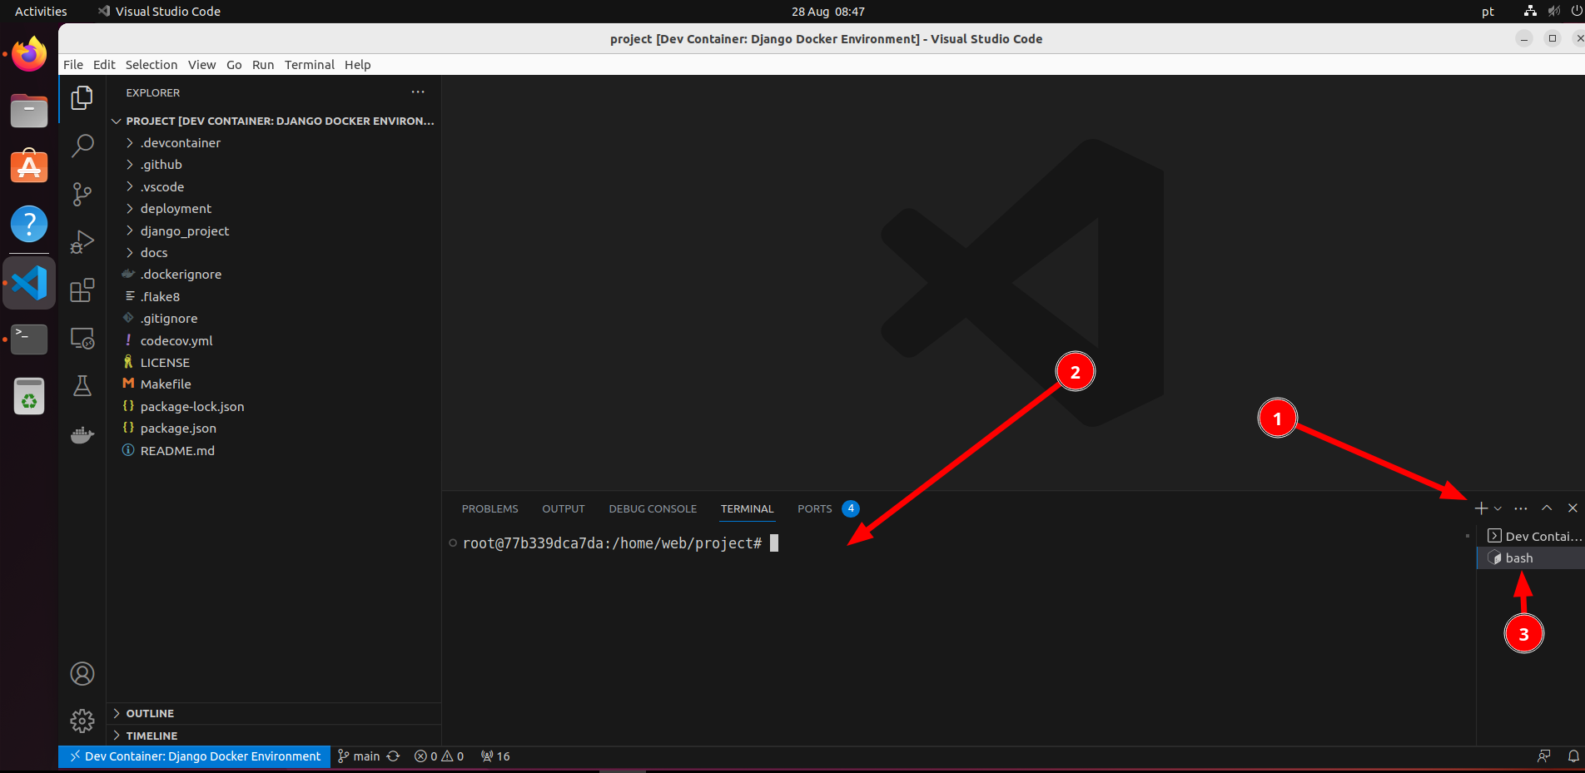The width and height of the screenshot is (1585, 773).
Task: Open the .dockerignore file
Action: click(x=274, y=275)
